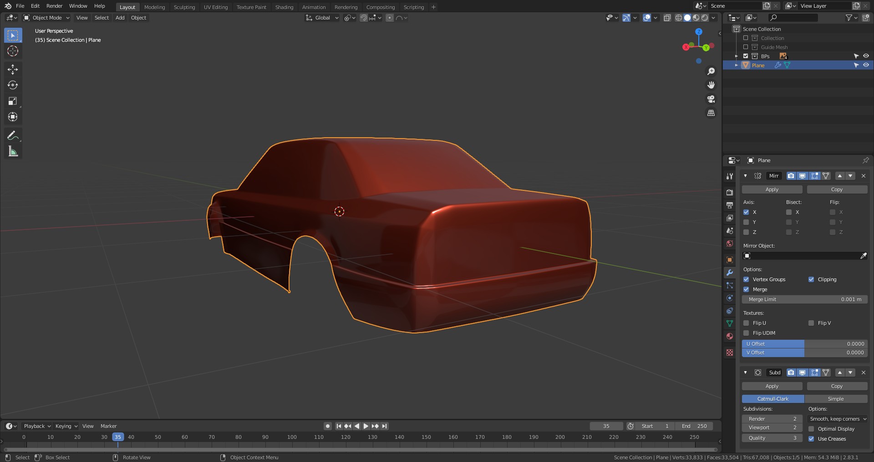Open the Modifiers wrench properties tab
874x462 pixels.
pos(730,273)
